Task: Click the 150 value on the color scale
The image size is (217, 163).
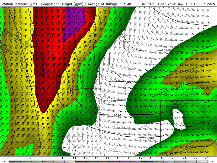Action: 120,158
